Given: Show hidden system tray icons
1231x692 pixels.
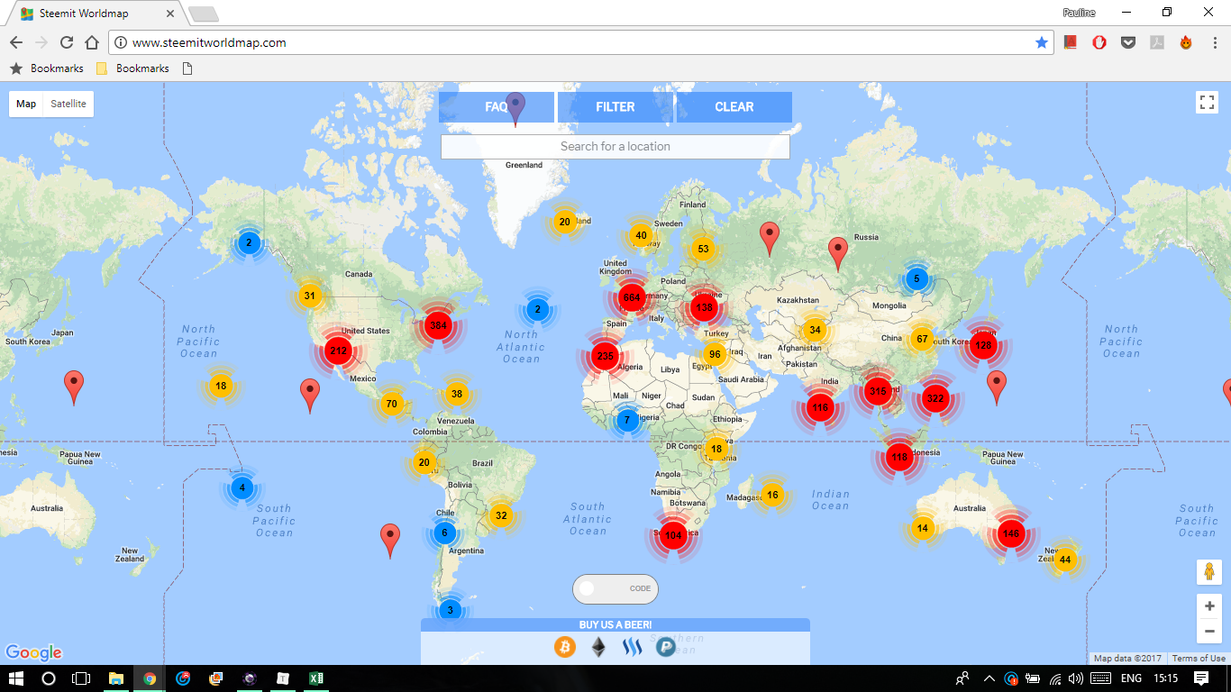Looking at the screenshot, I should (x=989, y=678).
